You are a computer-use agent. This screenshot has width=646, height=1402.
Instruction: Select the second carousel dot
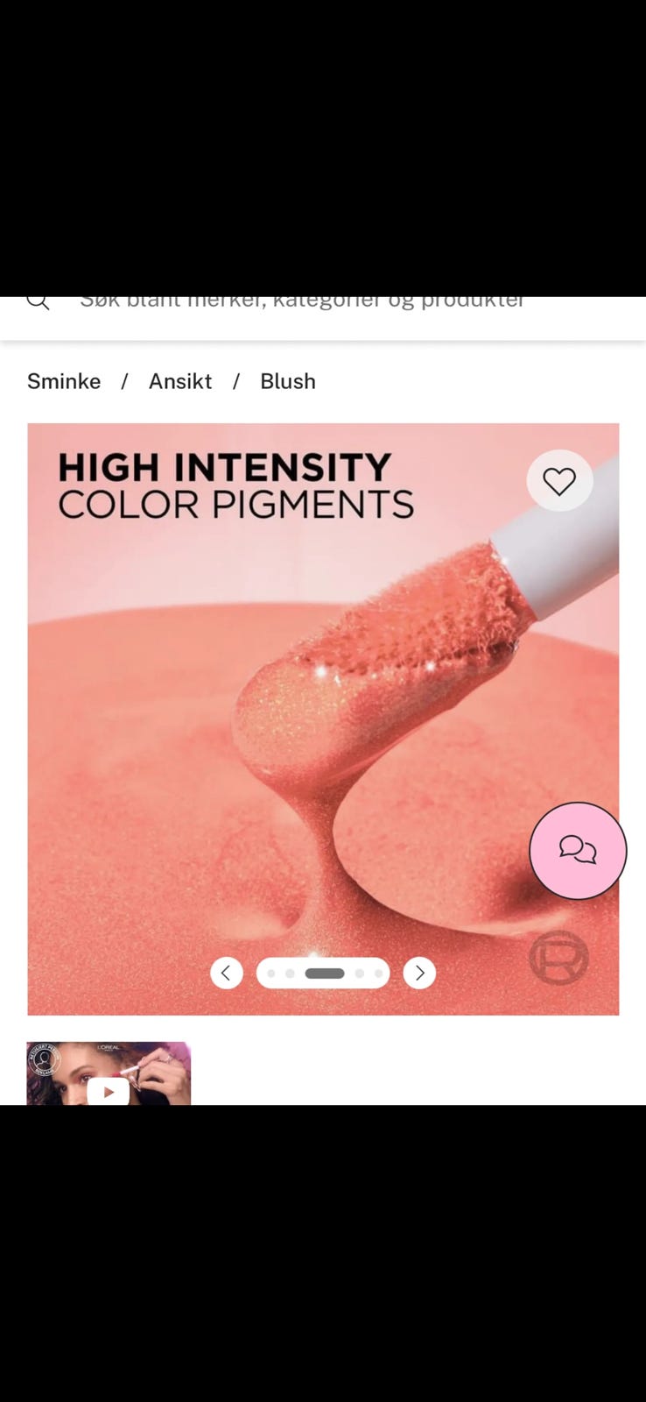(290, 974)
